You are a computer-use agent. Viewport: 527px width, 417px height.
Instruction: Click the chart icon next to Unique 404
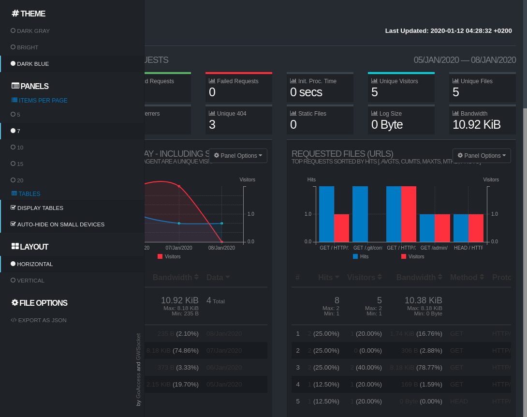pos(212,114)
